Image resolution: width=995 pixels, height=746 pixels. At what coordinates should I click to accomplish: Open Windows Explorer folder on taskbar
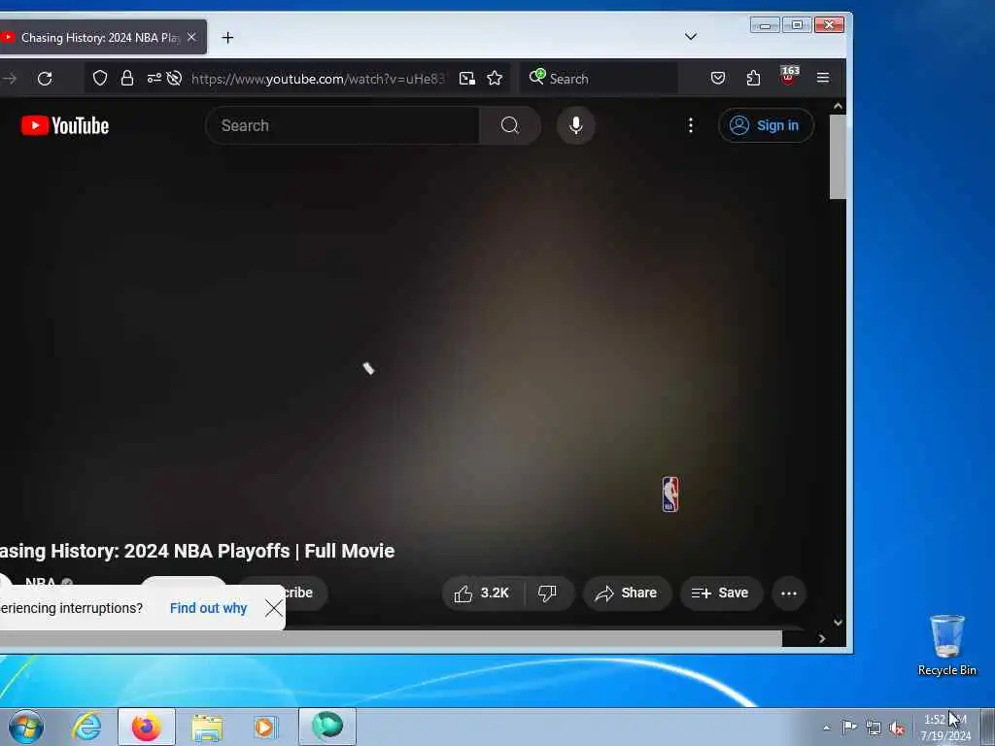click(207, 729)
